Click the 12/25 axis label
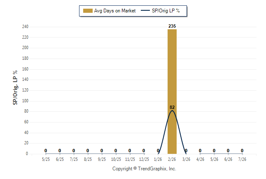 click(x=144, y=159)
